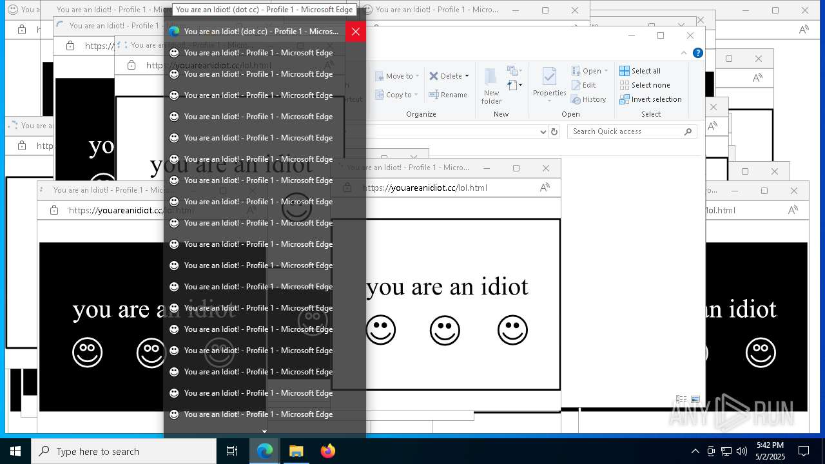Click the Properties checkmark icon

[x=549, y=77]
